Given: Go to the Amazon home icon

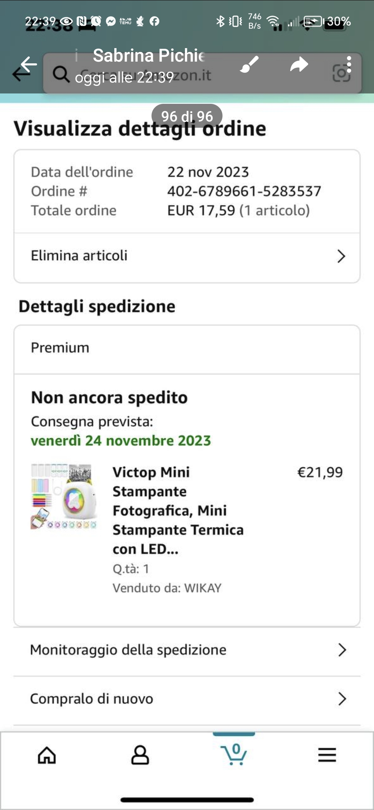Looking at the screenshot, I should (x=47, y=755).
